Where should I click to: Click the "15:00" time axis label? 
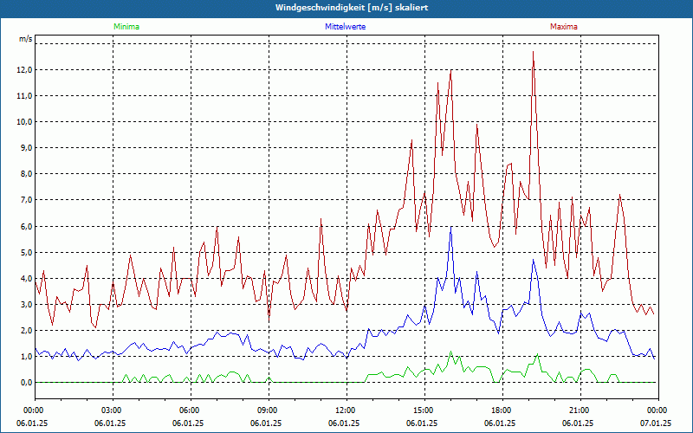click(424, 410)
